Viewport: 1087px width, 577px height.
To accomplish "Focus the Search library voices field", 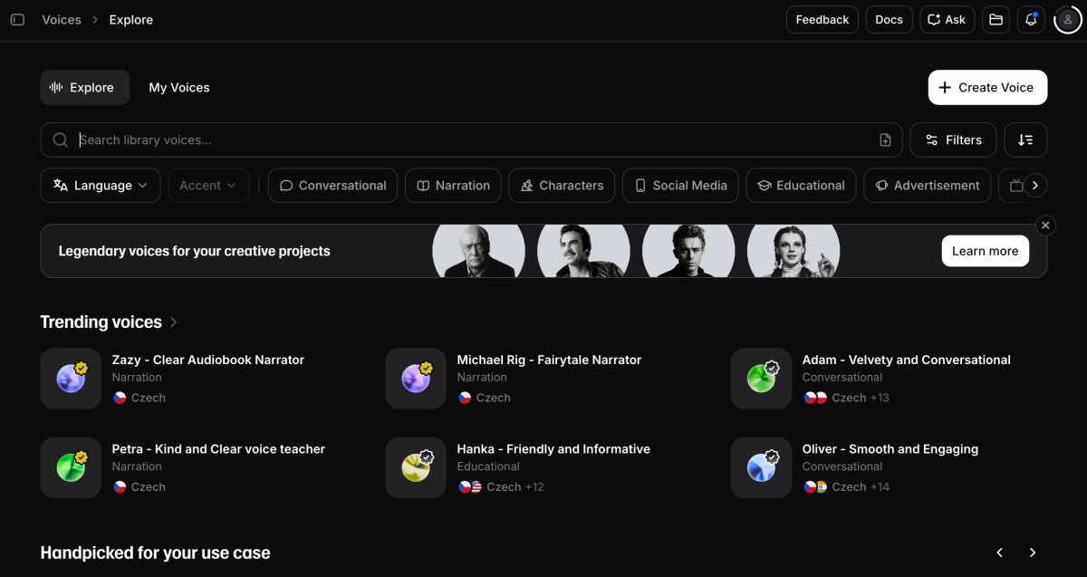I will (471, 139).
